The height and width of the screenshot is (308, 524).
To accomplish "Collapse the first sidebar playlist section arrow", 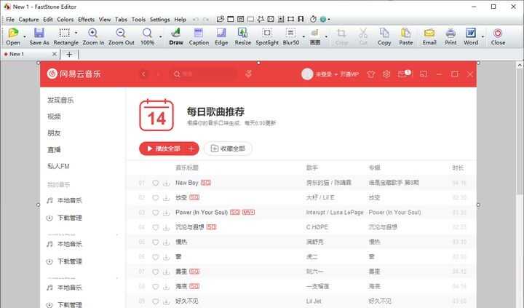I will click(117, 234).
